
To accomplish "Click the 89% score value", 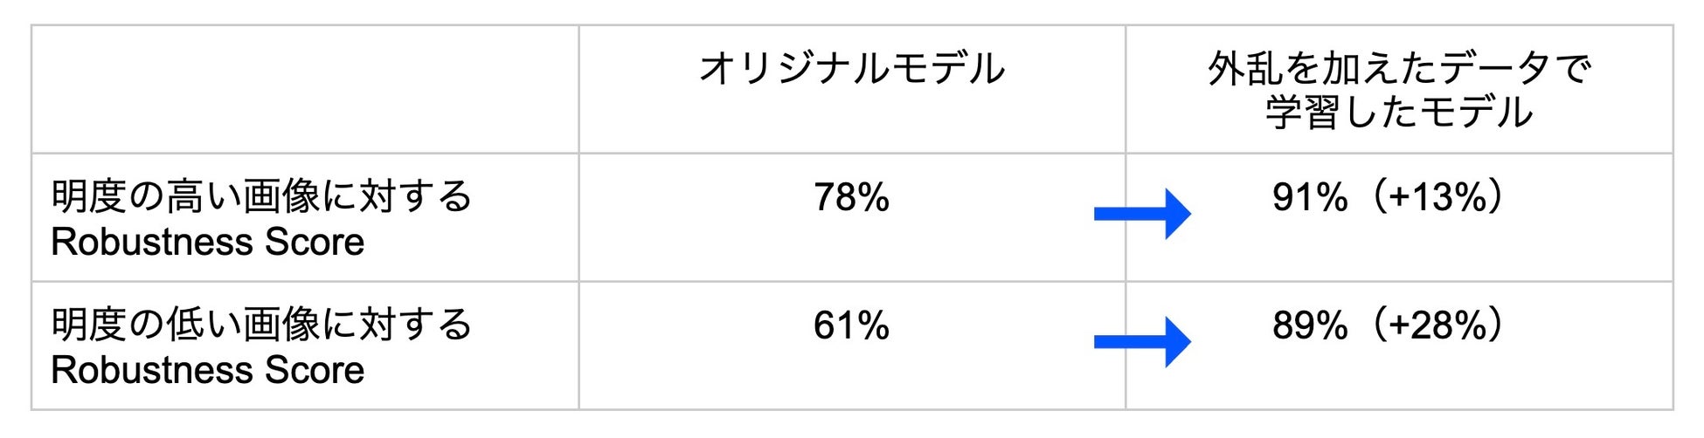I will 1310,325.
